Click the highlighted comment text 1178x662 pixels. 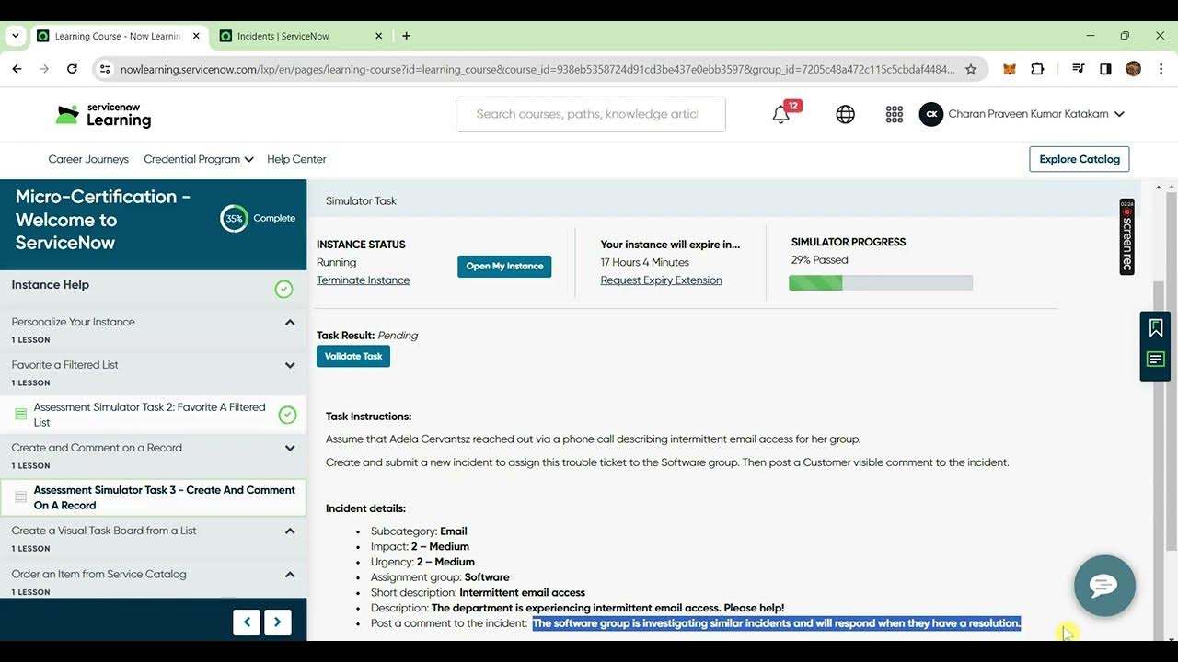(x=777, y=623)
